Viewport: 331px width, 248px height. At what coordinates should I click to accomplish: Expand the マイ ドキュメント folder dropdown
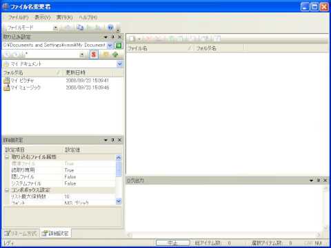119,64
